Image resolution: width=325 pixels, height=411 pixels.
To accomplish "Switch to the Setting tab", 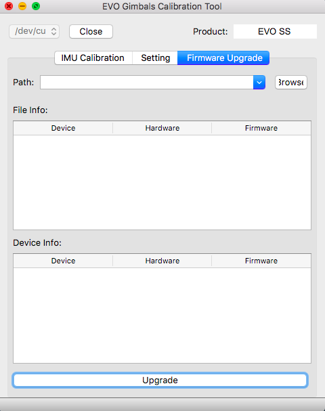I will coord(155,58).
